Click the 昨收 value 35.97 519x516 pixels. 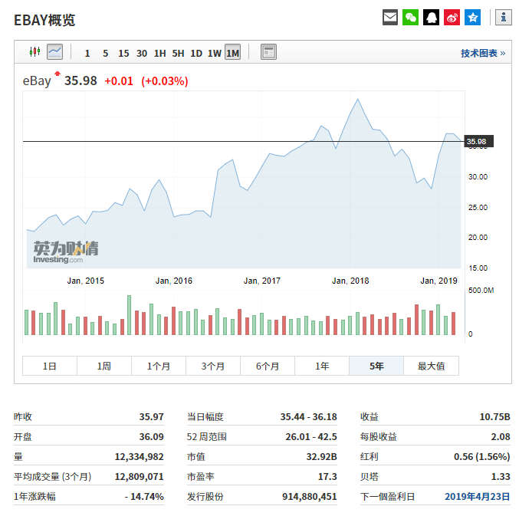pos(151,416)
